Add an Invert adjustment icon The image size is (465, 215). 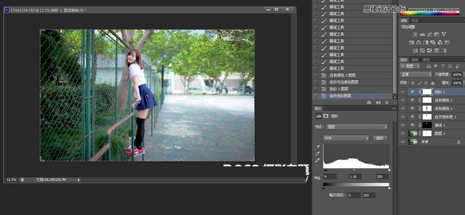(415, 50)
